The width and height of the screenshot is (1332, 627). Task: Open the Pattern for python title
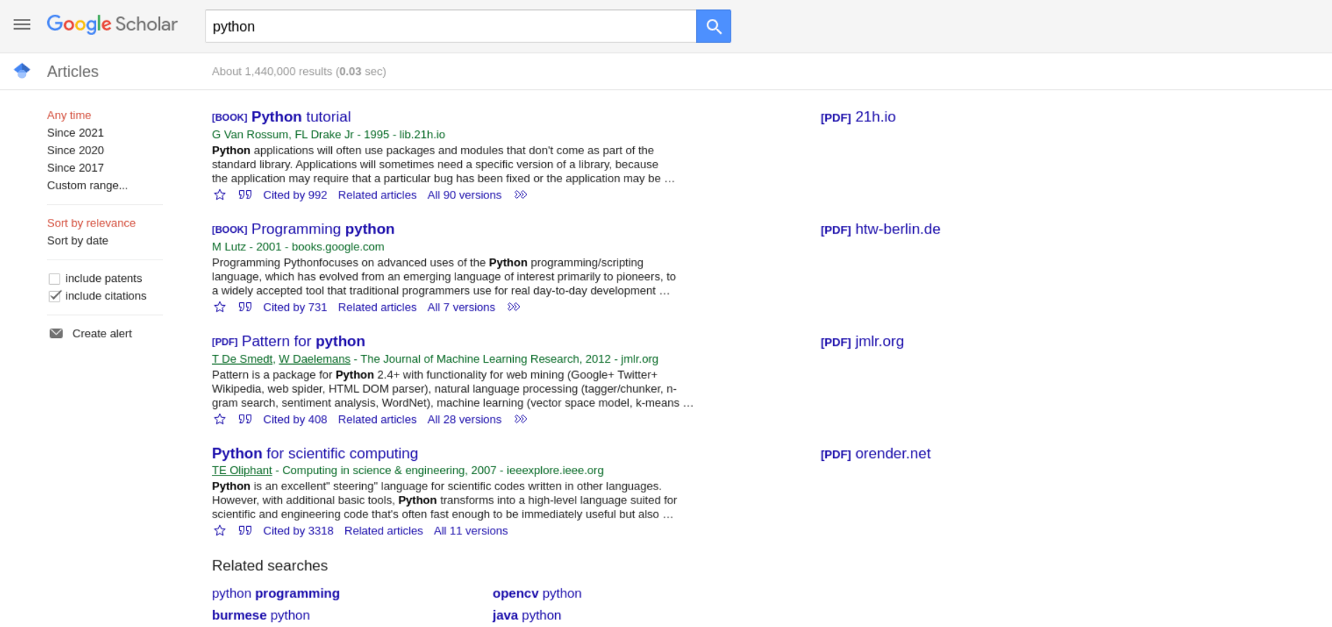coord(303,341)
